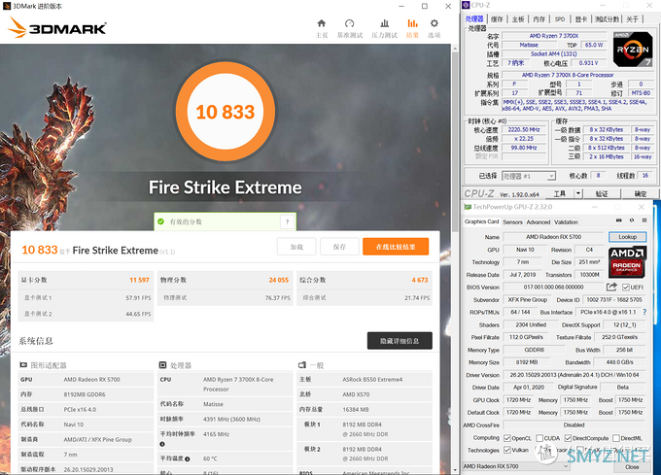Click the Close button in GPU-Z
This screenshot has width=661, height=475.
point(632,467)
